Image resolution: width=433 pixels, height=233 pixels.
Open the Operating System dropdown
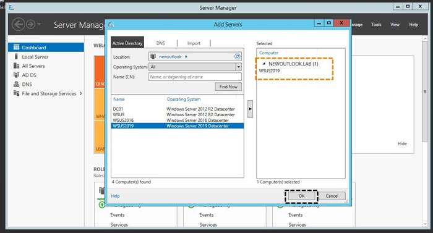click(195, 67)
